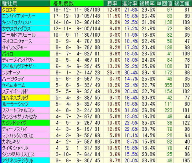Click アグネスデジタル 複回値 195

(x=186, y=160)
